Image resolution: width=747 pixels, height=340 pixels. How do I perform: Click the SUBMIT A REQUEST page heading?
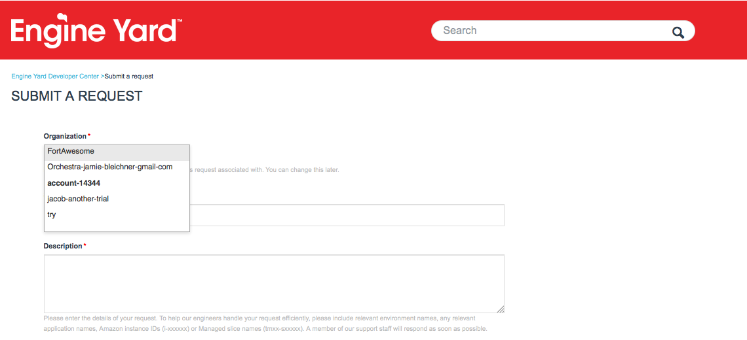click(77, 96)
